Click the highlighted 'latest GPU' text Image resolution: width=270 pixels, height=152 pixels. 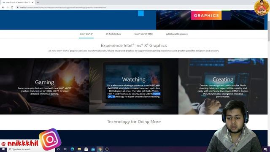point(157,94)
